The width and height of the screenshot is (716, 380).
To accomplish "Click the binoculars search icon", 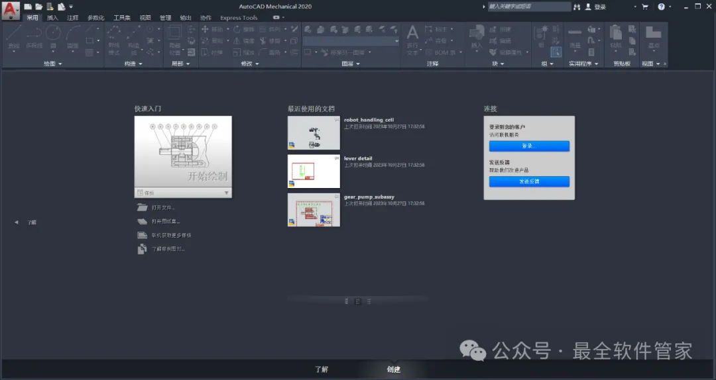I will (x=577, y=7).
